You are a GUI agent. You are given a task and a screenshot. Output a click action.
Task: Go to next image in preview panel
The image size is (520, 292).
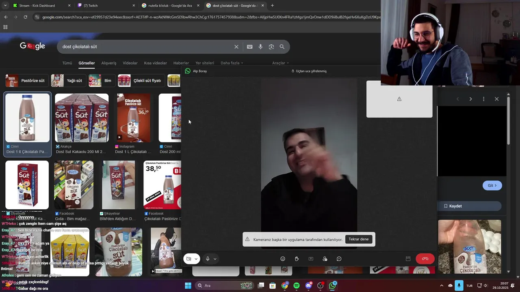[x=470, y=99]
